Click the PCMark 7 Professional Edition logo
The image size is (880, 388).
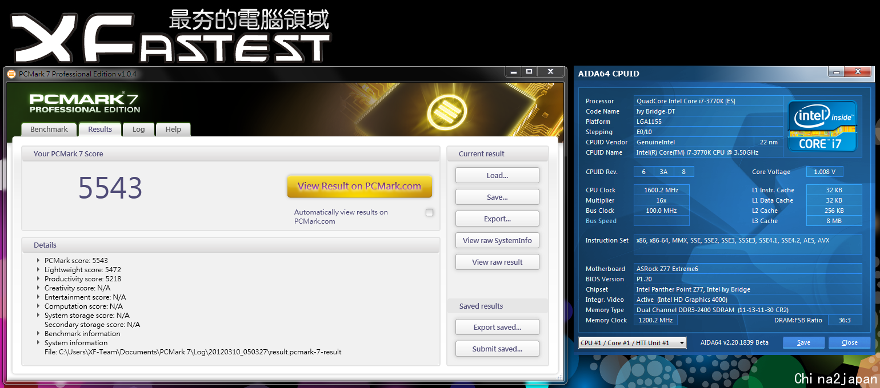[x=85, y=103]
